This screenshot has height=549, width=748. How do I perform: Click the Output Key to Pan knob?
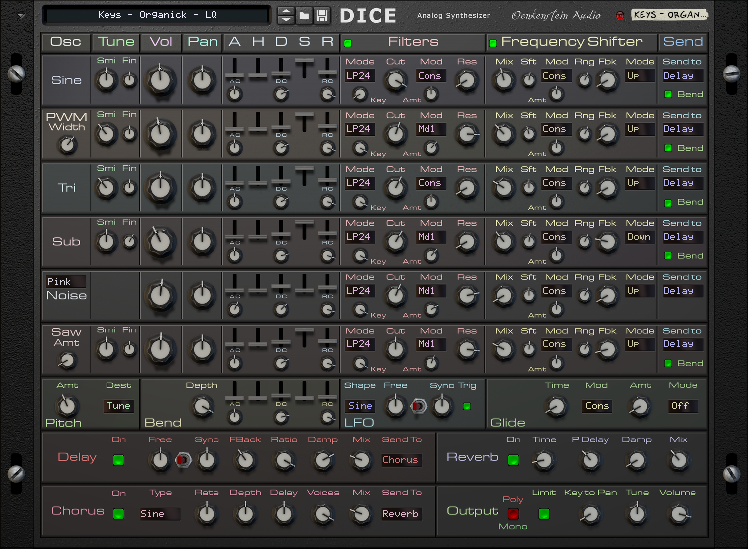590,514
